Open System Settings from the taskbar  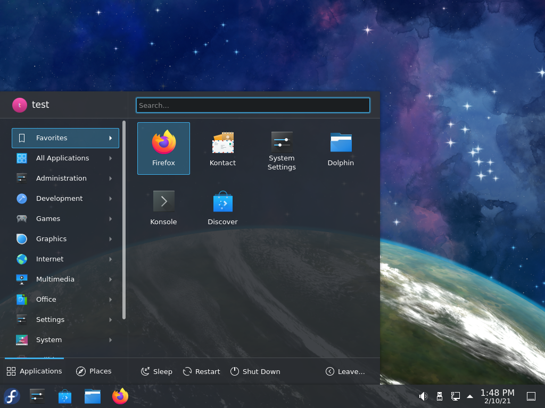pos(37,396)
